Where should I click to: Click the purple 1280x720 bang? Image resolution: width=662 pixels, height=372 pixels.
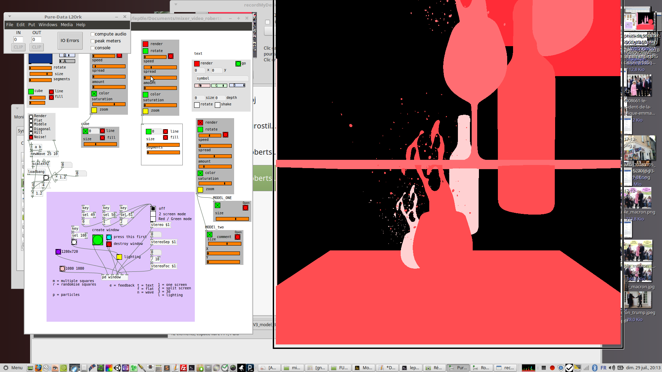click(58, 252)
